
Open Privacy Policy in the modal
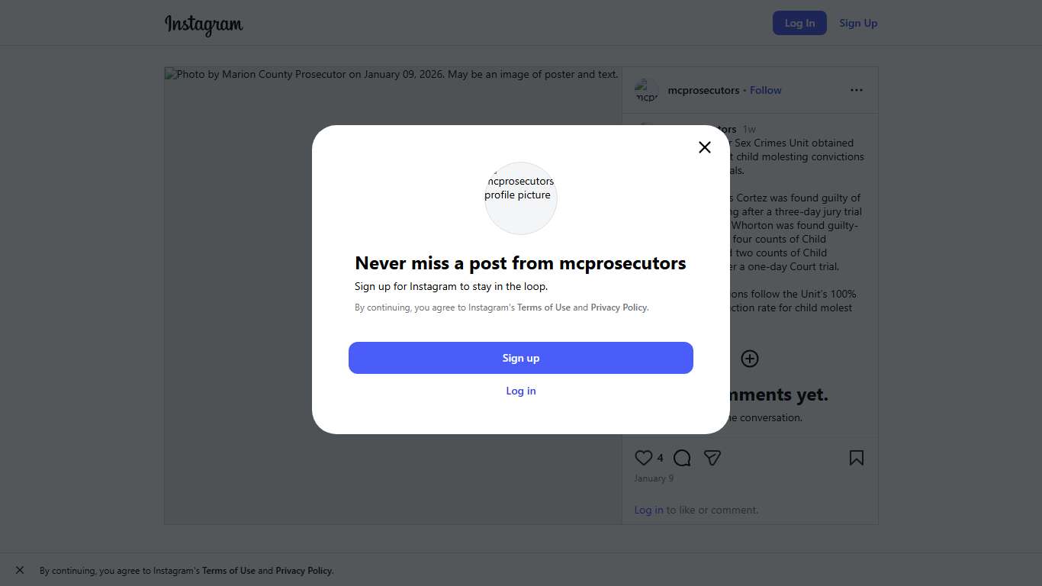[619, 307]
